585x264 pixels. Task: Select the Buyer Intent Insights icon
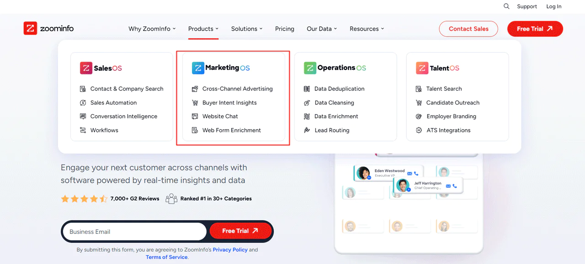pos(195,102)
